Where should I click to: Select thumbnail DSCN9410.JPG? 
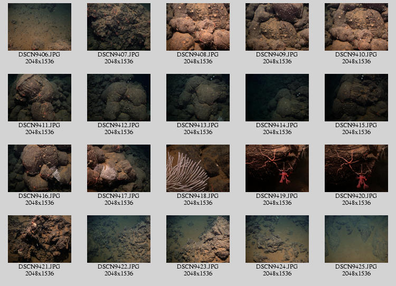click(x=356, y=27)
